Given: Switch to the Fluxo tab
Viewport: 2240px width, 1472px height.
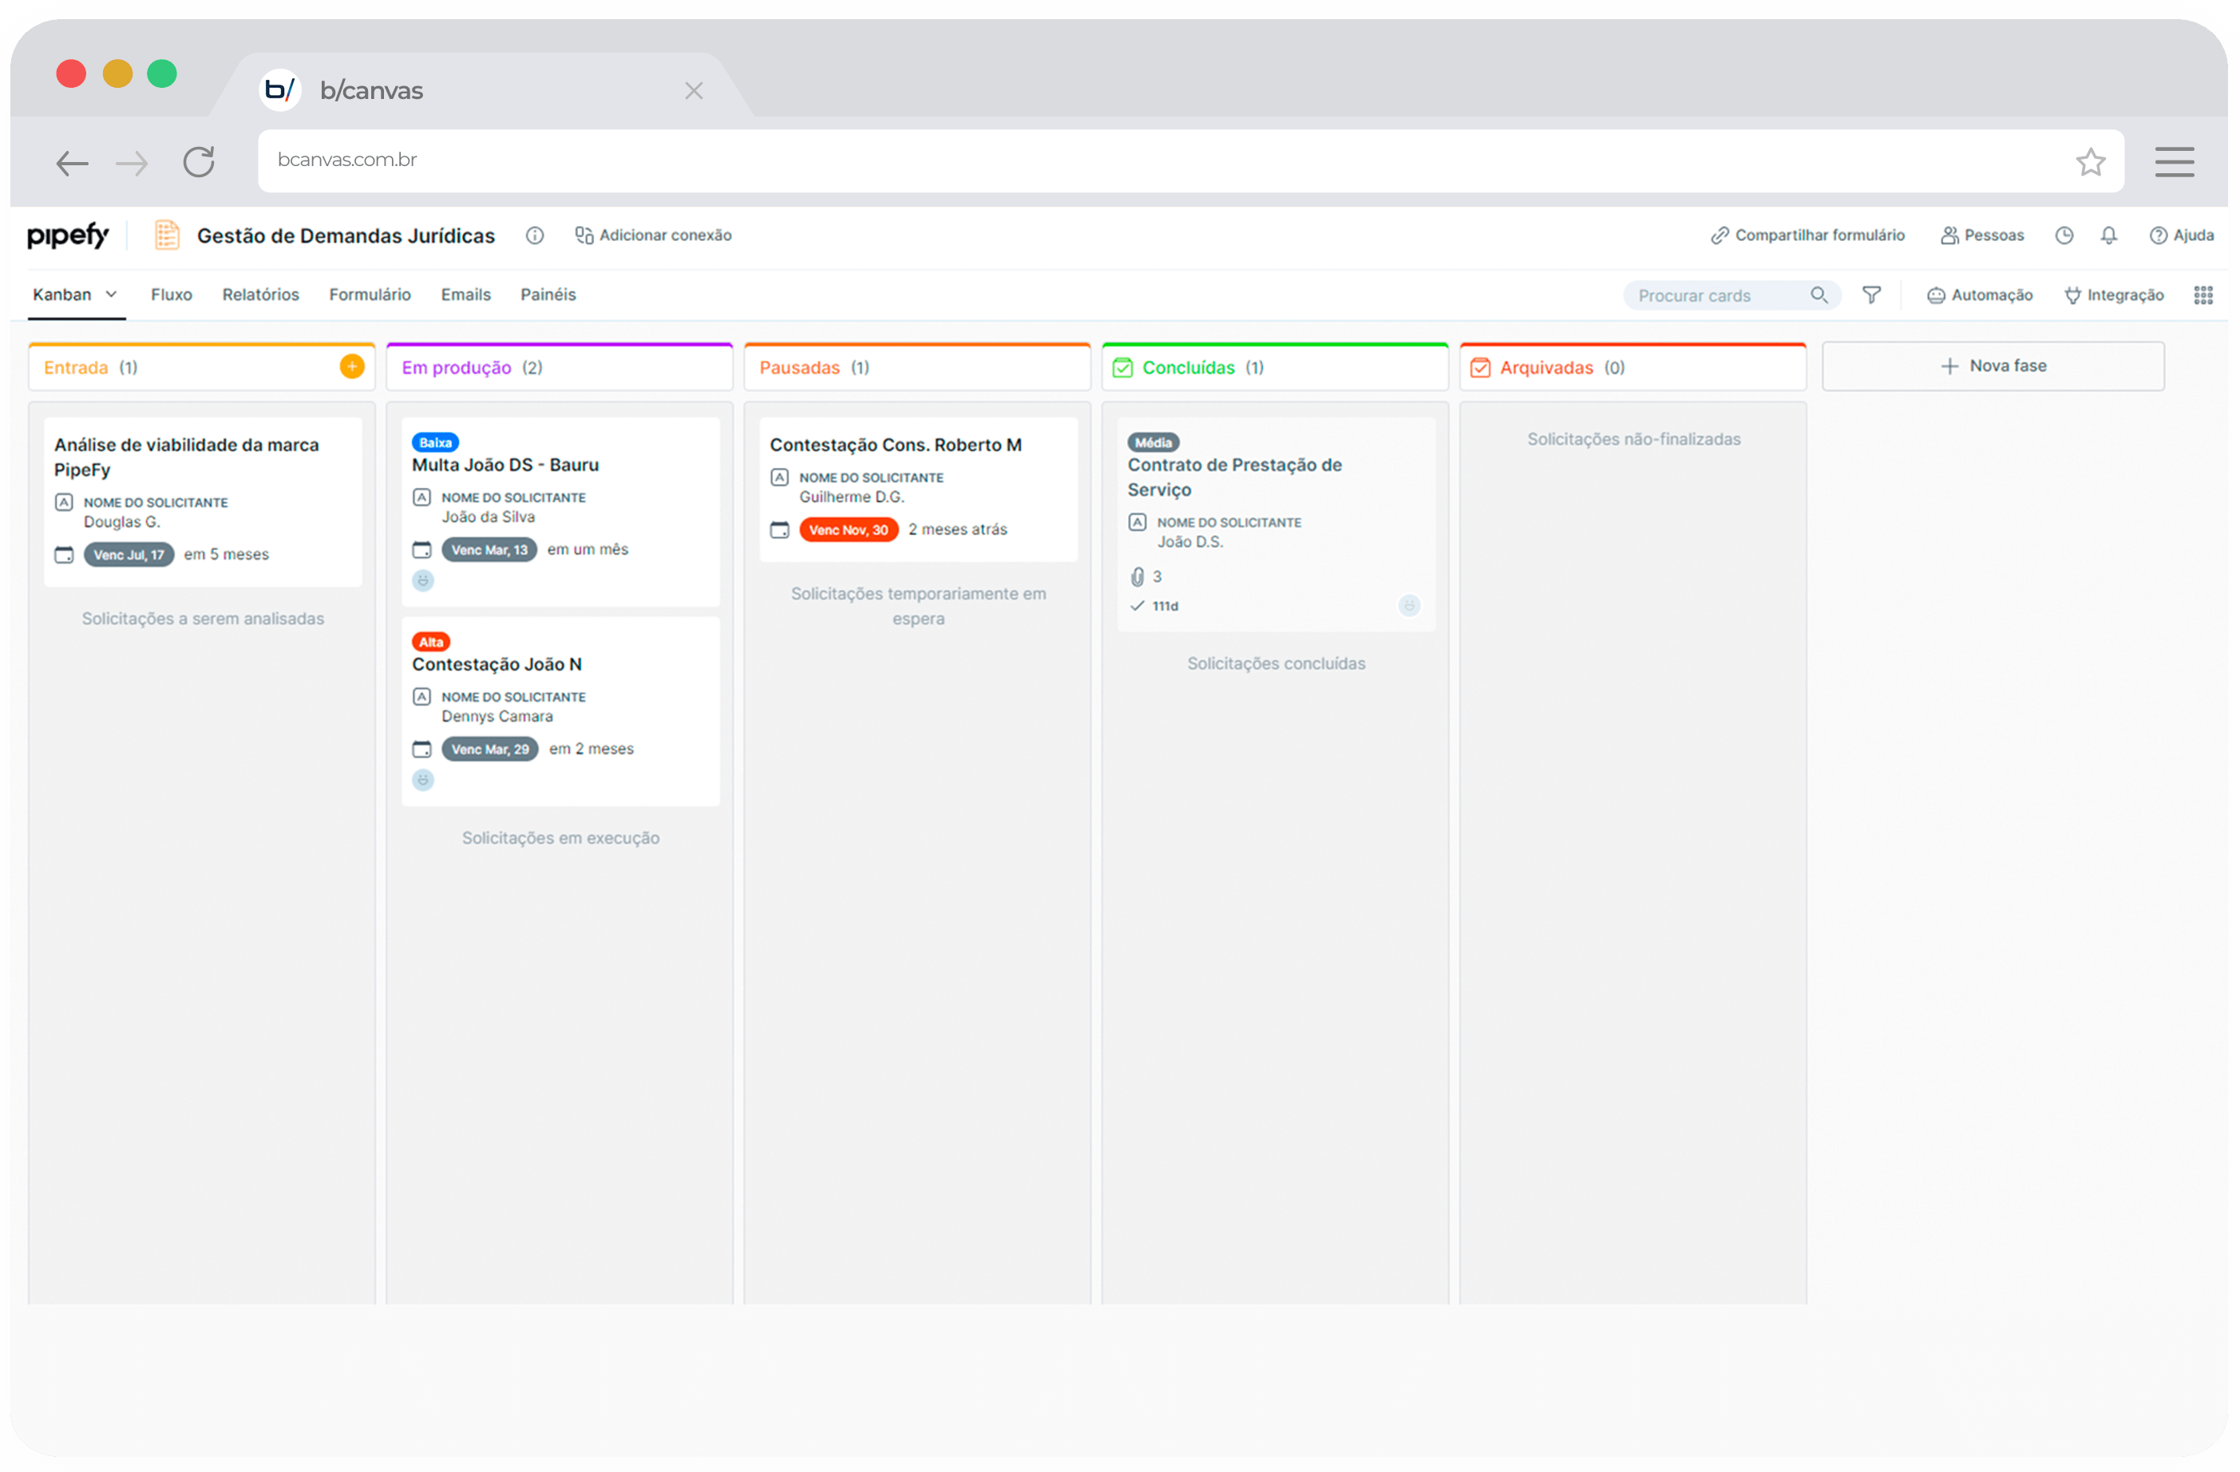Looking at the screenshot, I should [172, 295].
